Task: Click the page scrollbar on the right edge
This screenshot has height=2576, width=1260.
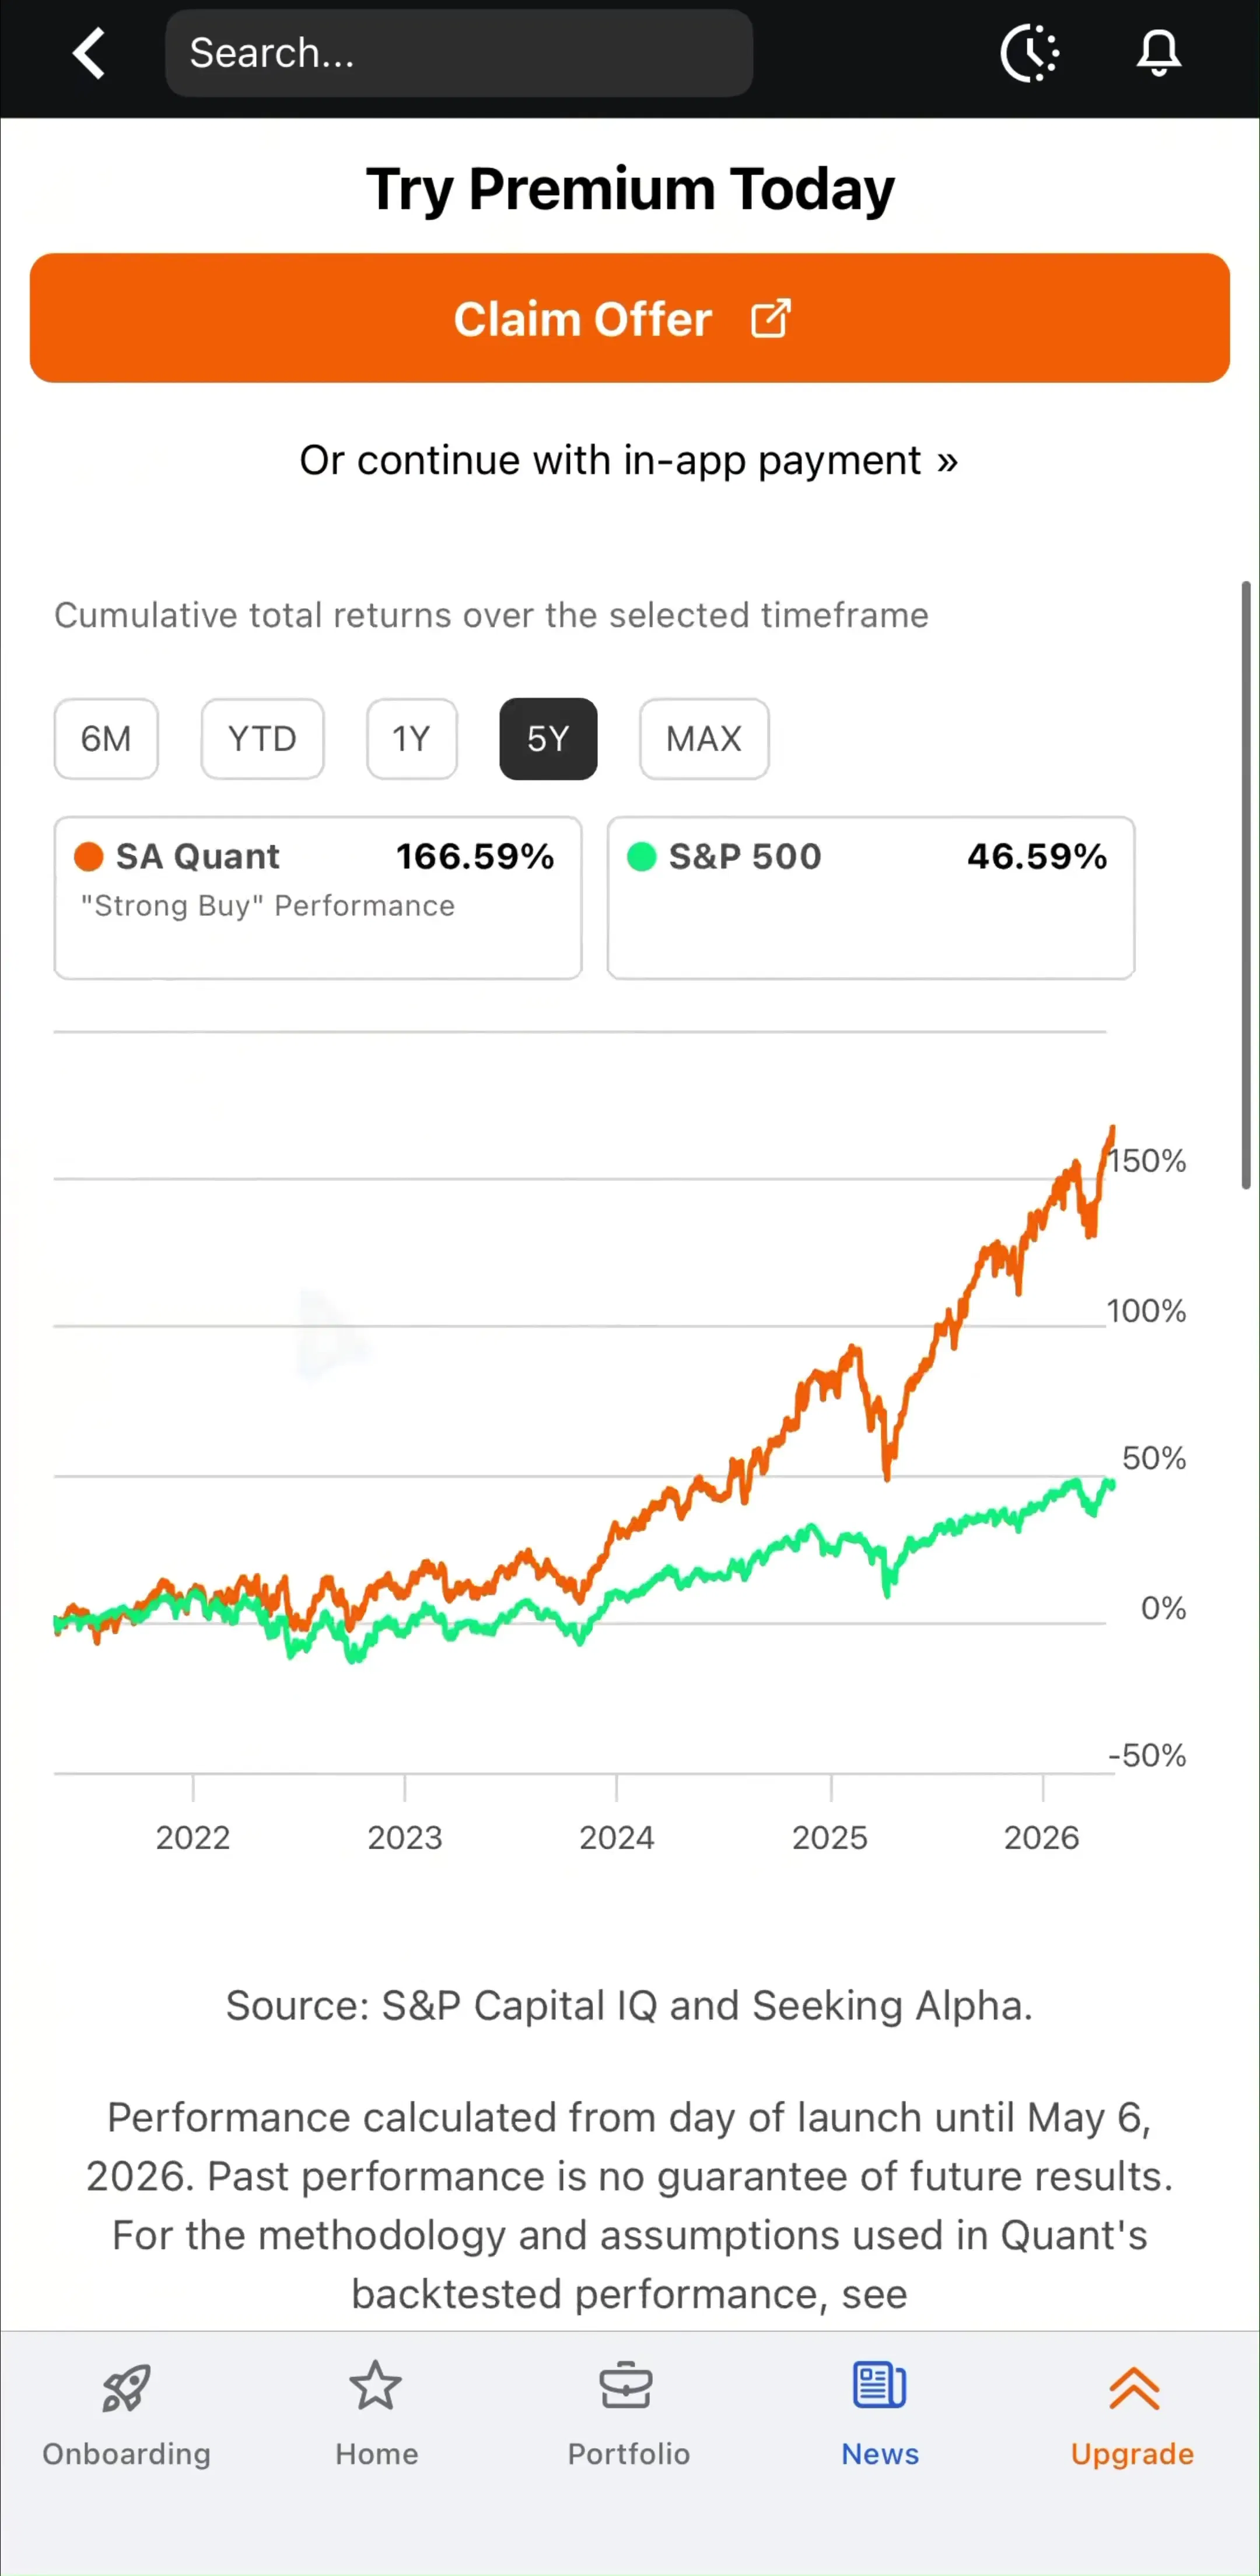Action: [1246, 884]
